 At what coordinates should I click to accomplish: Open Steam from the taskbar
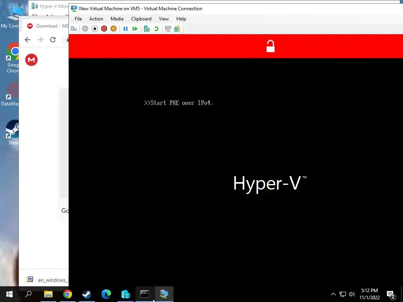click(87, 294)
